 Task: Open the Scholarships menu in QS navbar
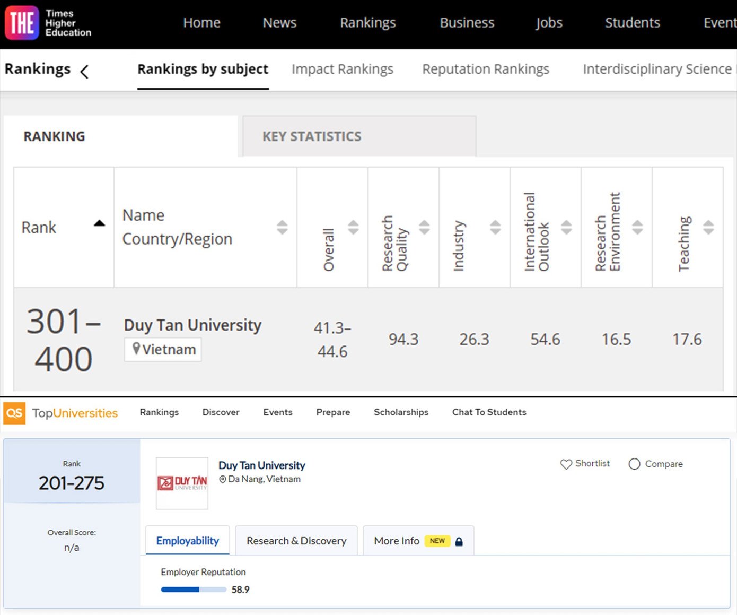pos(401,412)
